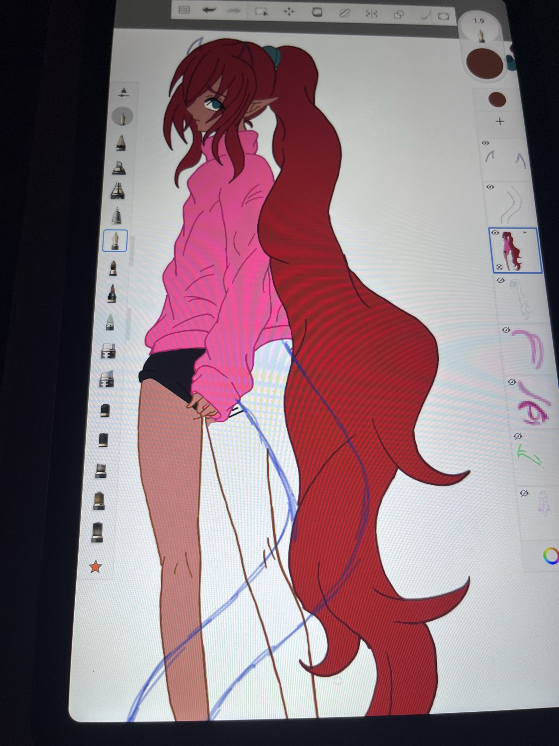This screenshot has height=746, width=559.
Task: Click the large brown color puck
Action: click(484, 63)
